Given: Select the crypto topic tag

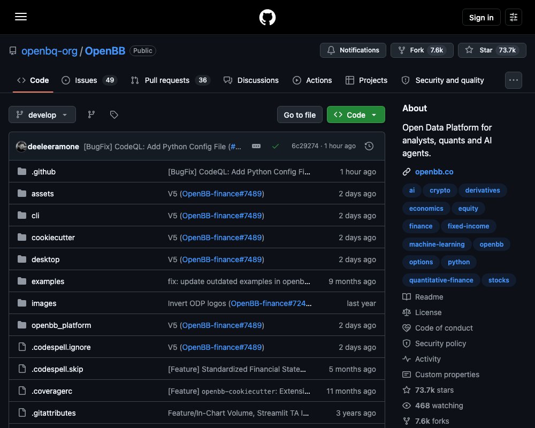Looking at the screenshot, I should pyautogui.click(x=440, y=190).
